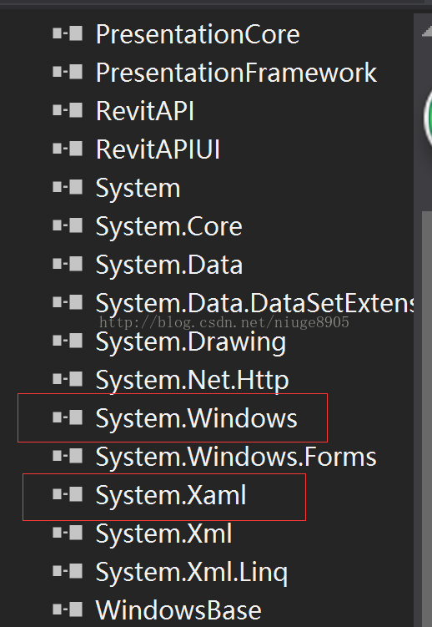Click the System.Xaml reference icon

(x=68, y=494)
